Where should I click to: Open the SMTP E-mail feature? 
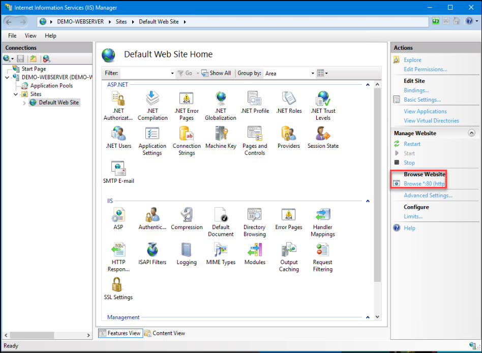118,173
